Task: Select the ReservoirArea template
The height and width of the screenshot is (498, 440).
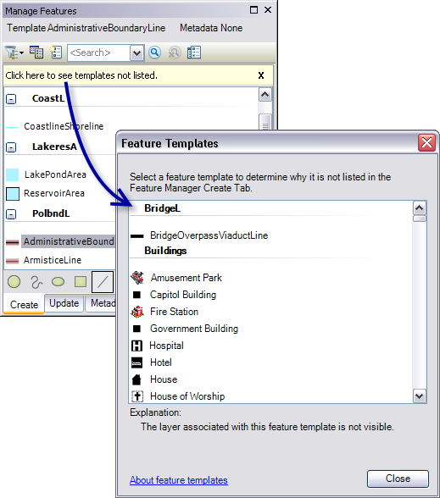Action: coord(54,193)
